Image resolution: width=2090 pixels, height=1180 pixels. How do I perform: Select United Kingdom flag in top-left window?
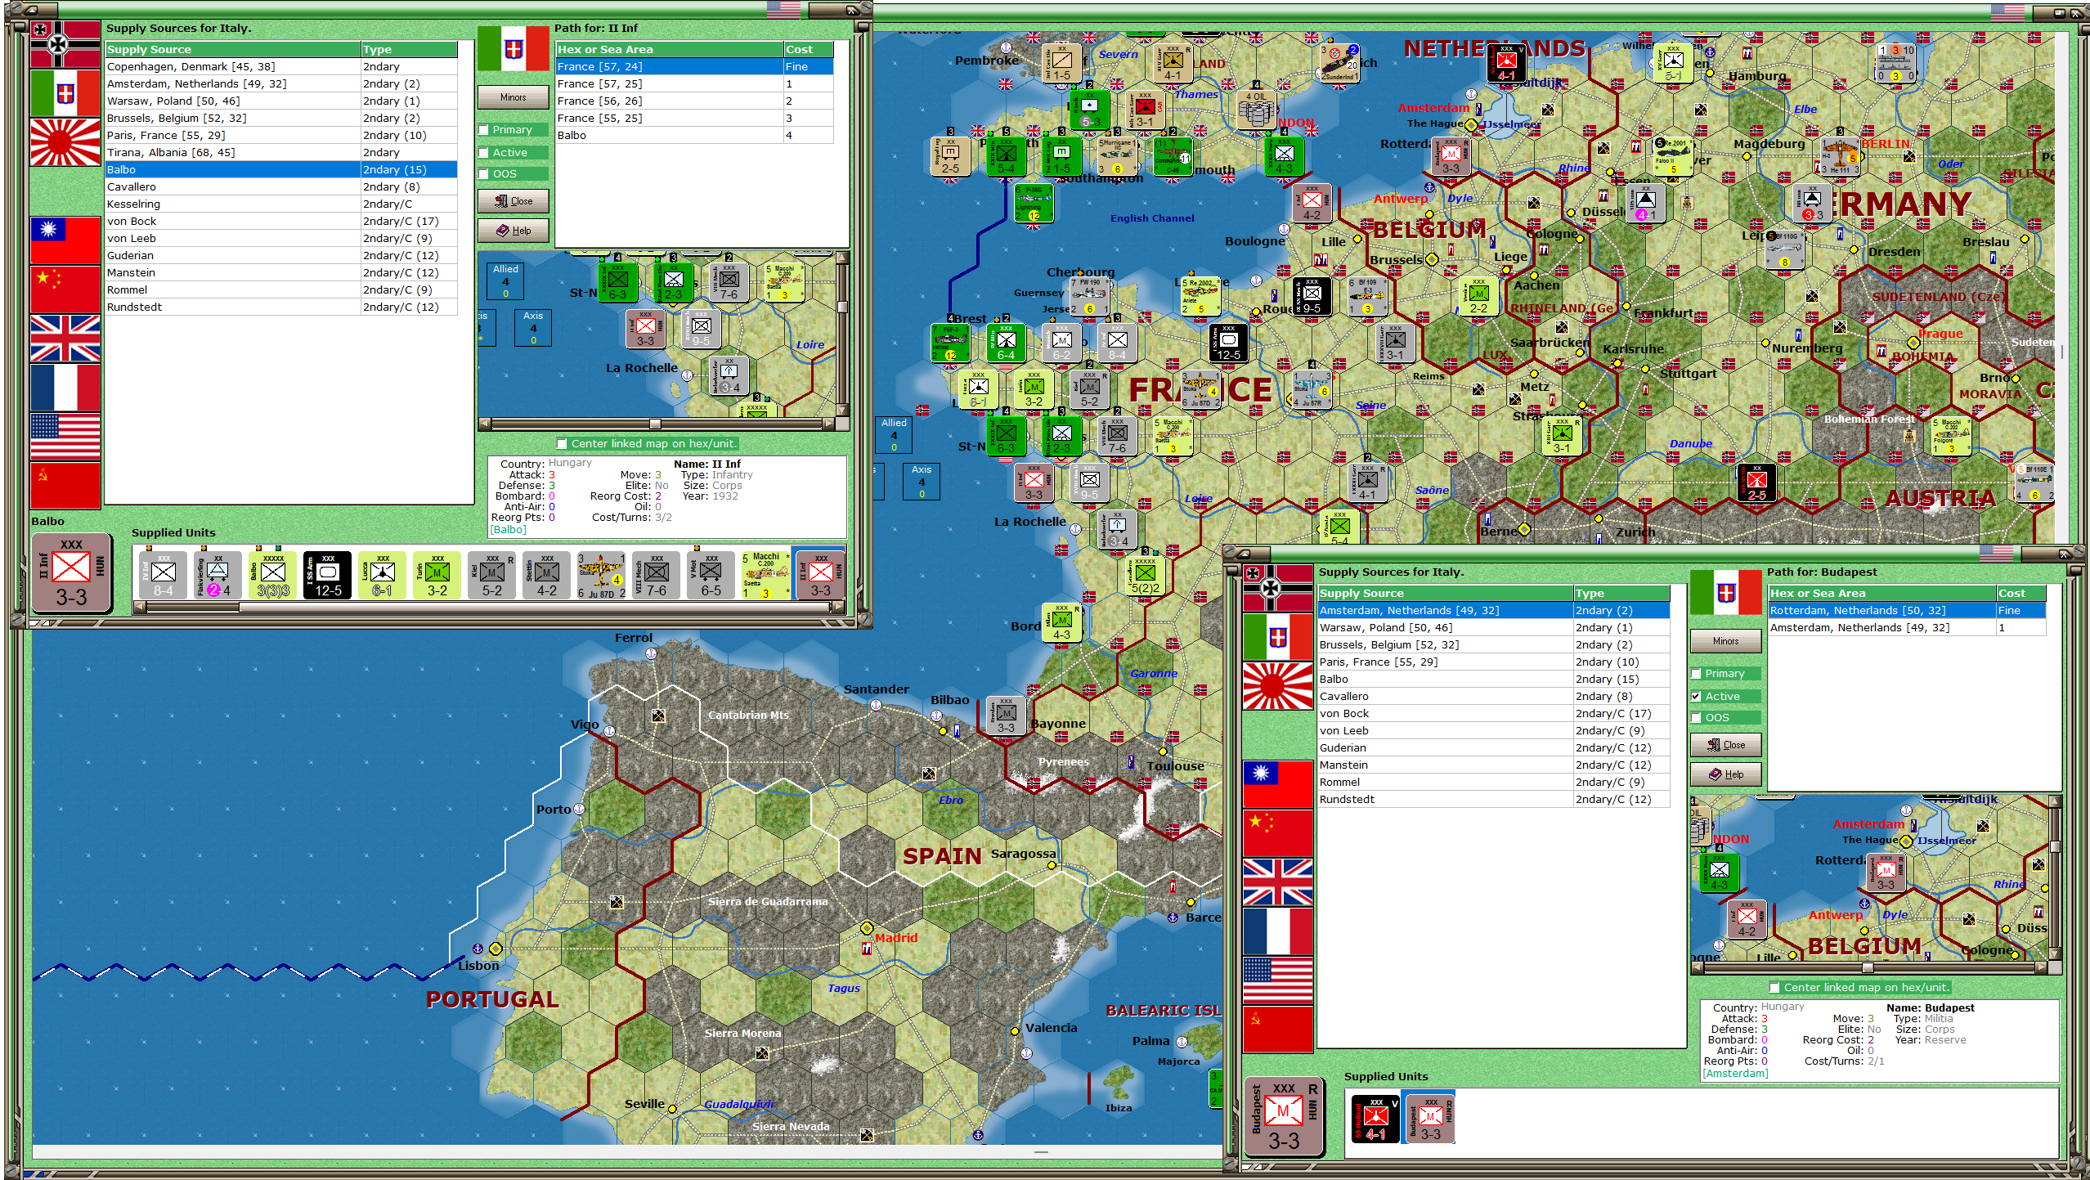[x=65, y=339]
